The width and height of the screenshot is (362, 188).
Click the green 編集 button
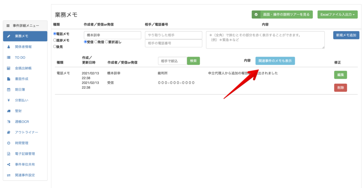click(340, 75)
